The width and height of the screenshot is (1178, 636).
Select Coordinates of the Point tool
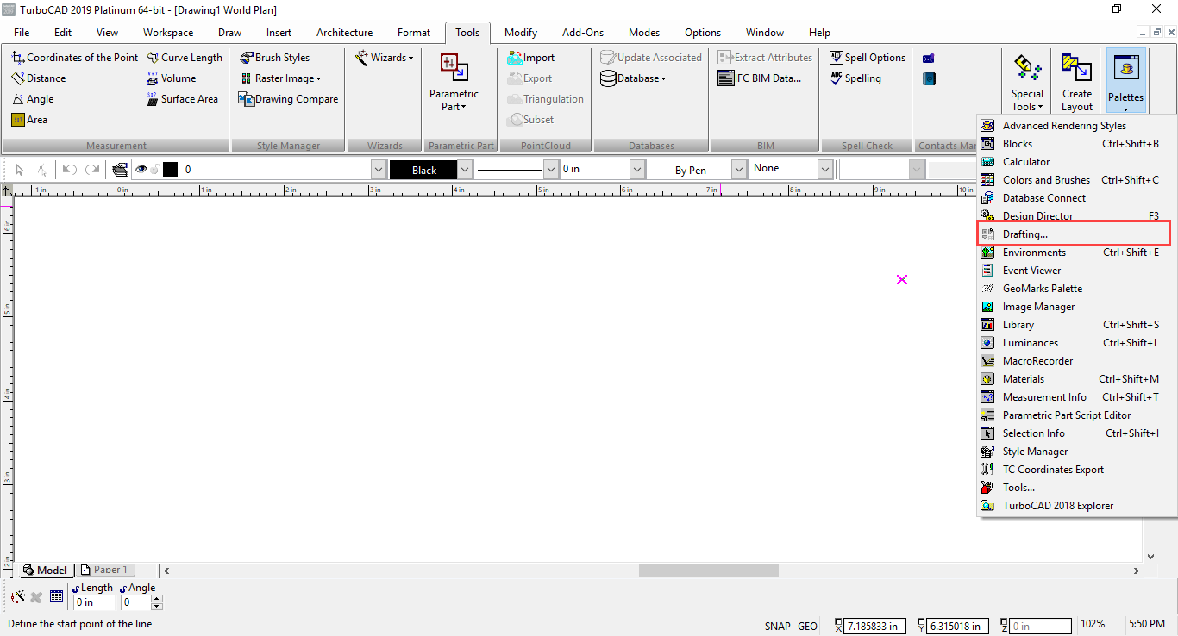(74, 58)
